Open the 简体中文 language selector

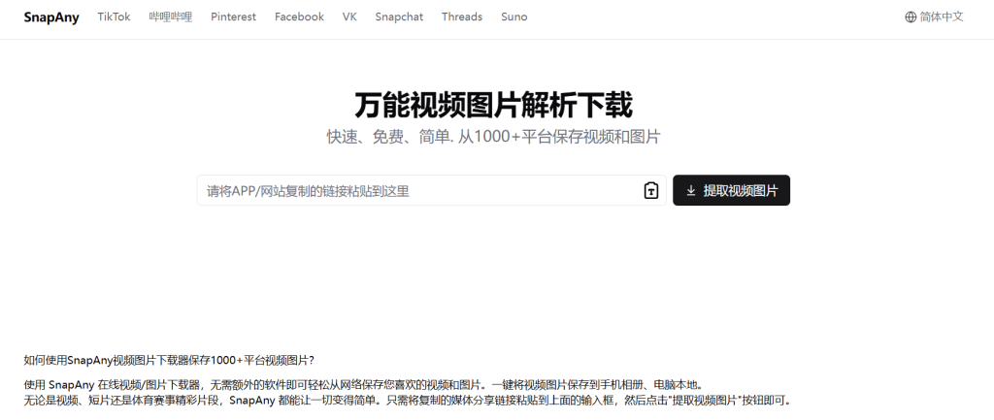[934, 17]
